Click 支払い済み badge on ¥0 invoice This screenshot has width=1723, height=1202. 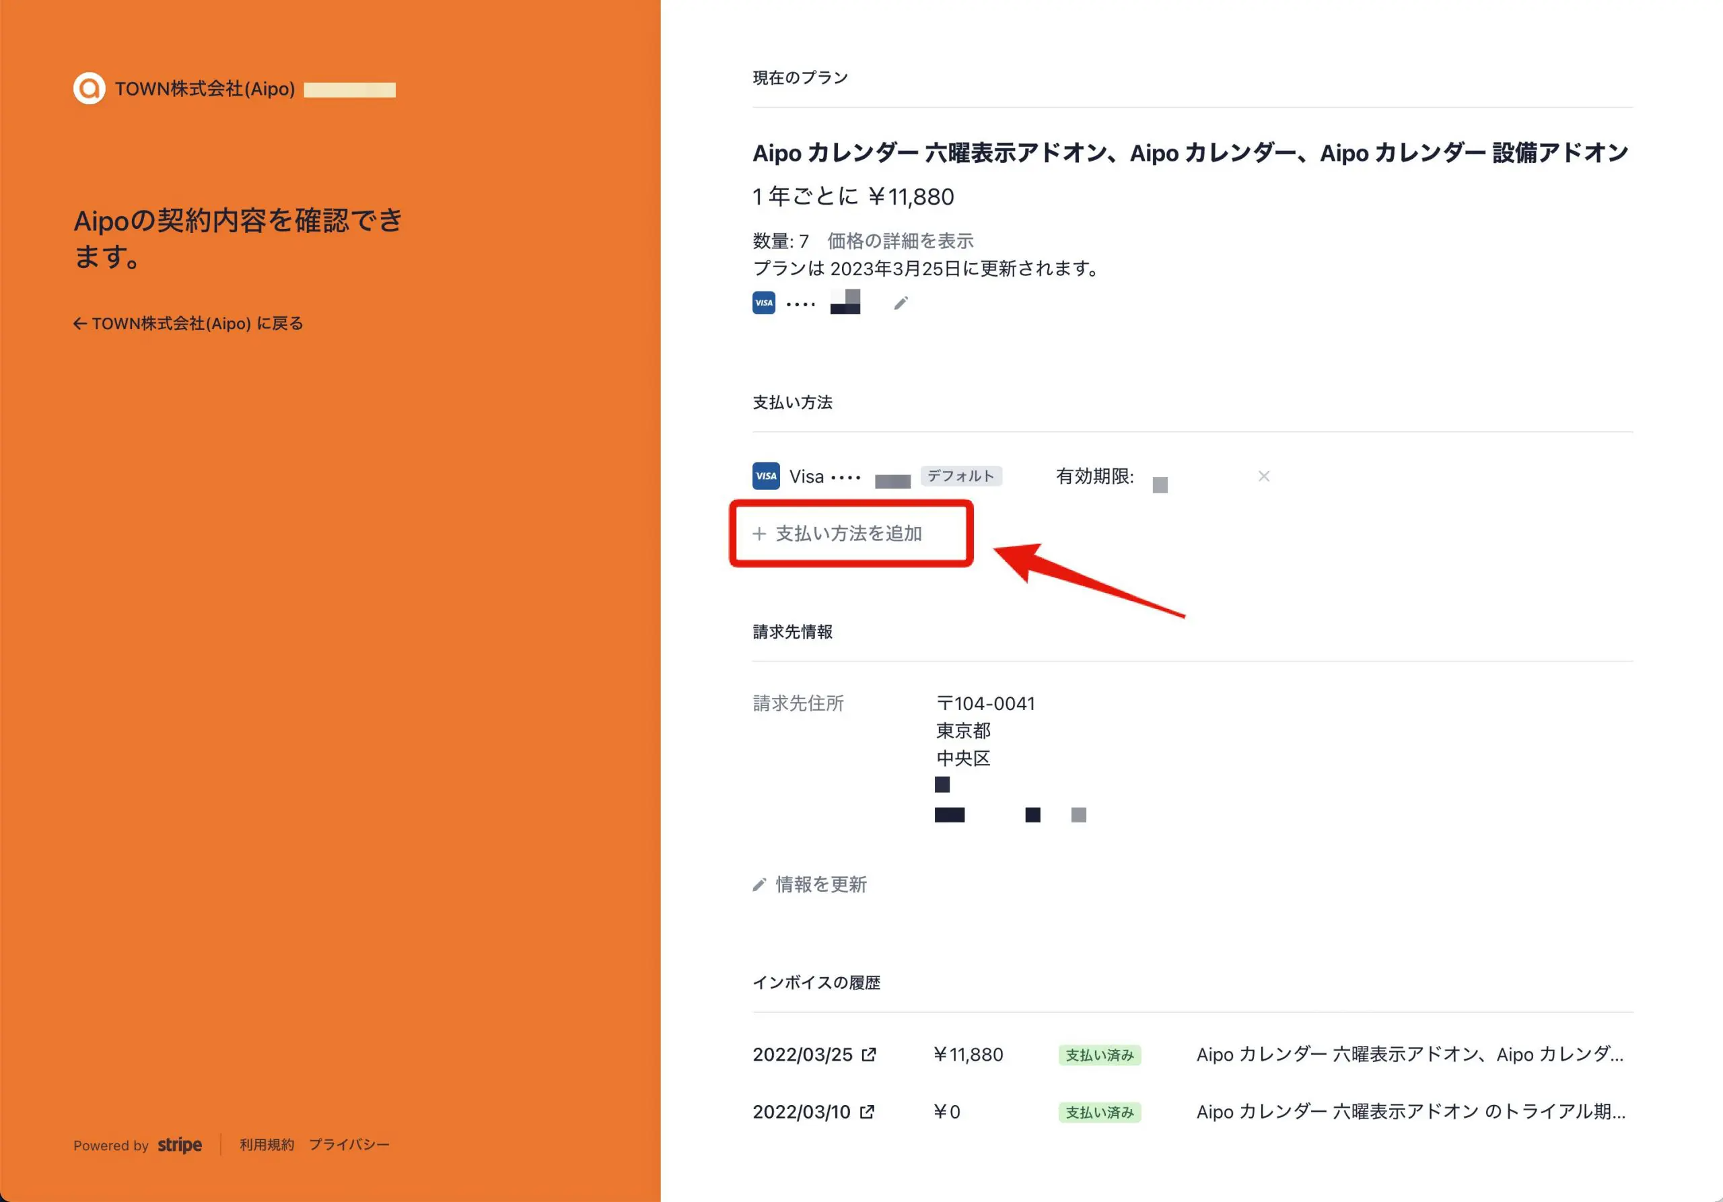tap(1099, 1112)
